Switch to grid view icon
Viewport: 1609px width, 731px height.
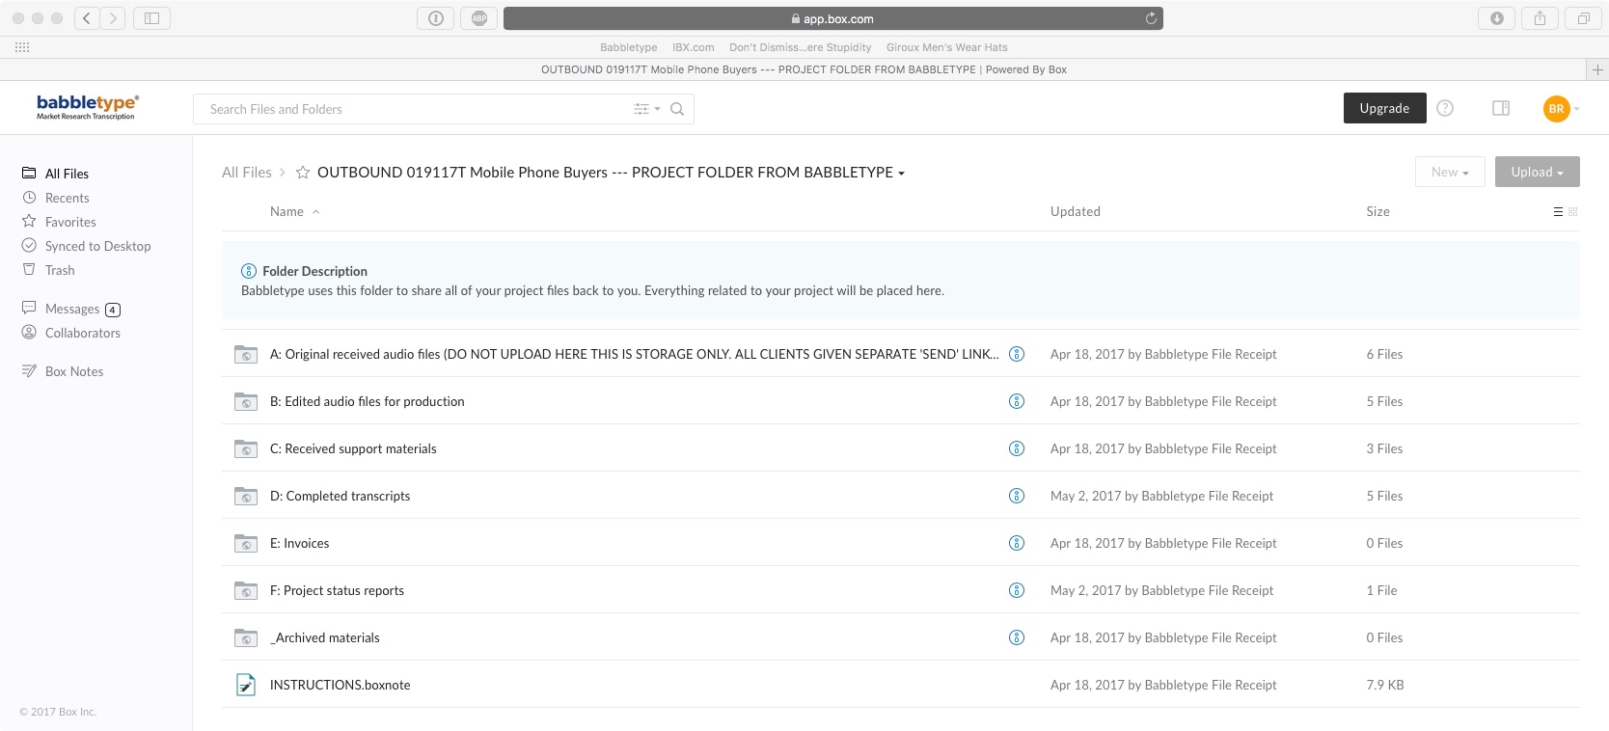1573,211
